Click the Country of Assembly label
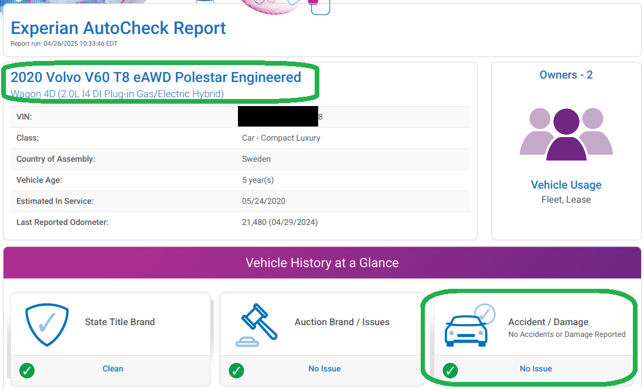Viewport: 644px width, 389px height. (56, 159)
